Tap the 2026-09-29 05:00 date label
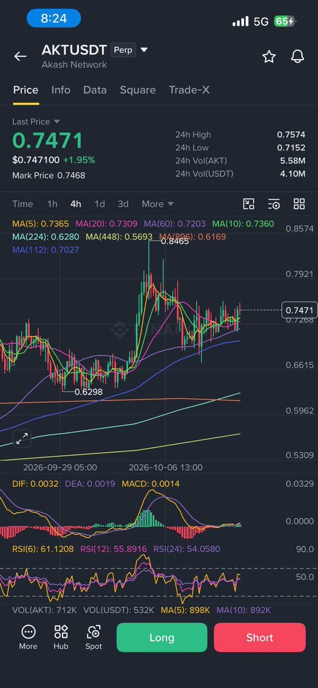This screenshot has height=688, width=318. coord(60,467)
